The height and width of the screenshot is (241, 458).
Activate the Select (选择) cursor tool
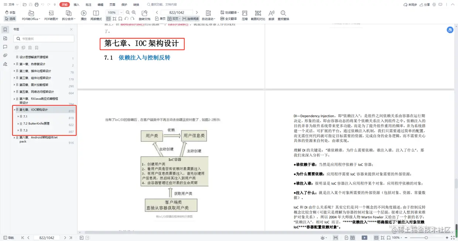(10, 18)
